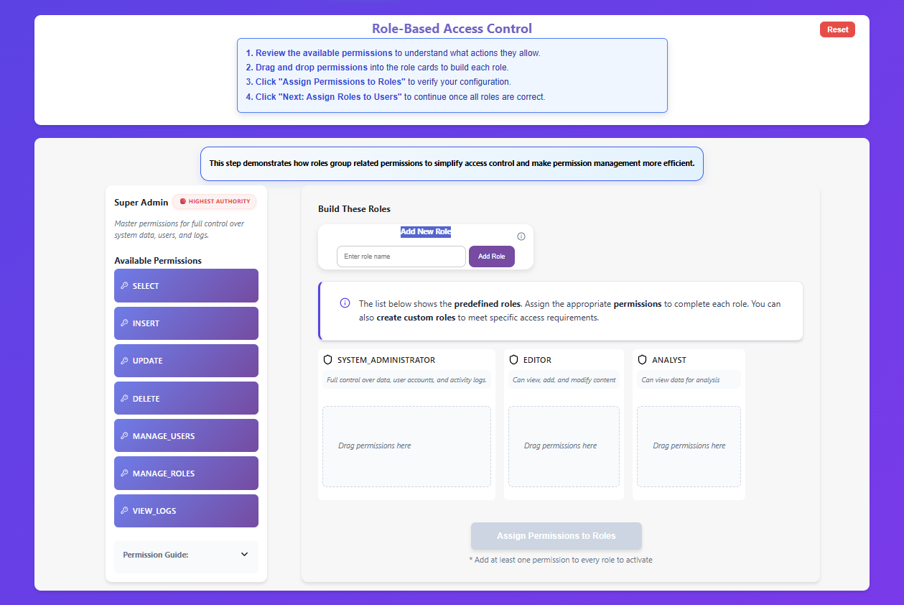The image size is (904, 605).
Task: Click the shield icon next to ANALYST
Action: (642, 360)
